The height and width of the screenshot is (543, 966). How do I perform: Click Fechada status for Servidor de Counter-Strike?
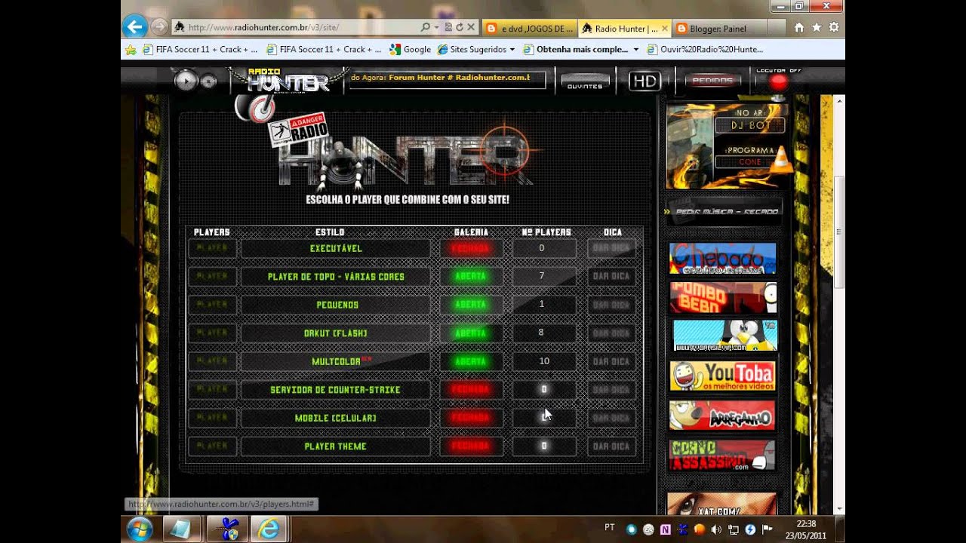click(471, 390)
